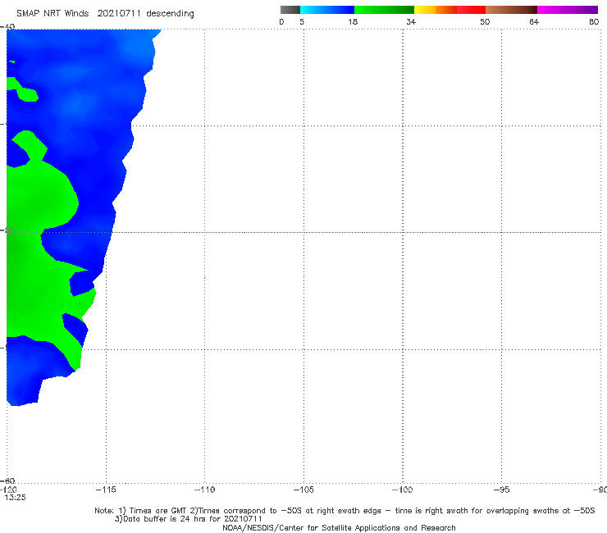The height and width of the screenshot is (533, 607).
Task: Click the yellow-to-red 34–50 color bar segment
Action: pyautogui.click(x=450, y=10)
